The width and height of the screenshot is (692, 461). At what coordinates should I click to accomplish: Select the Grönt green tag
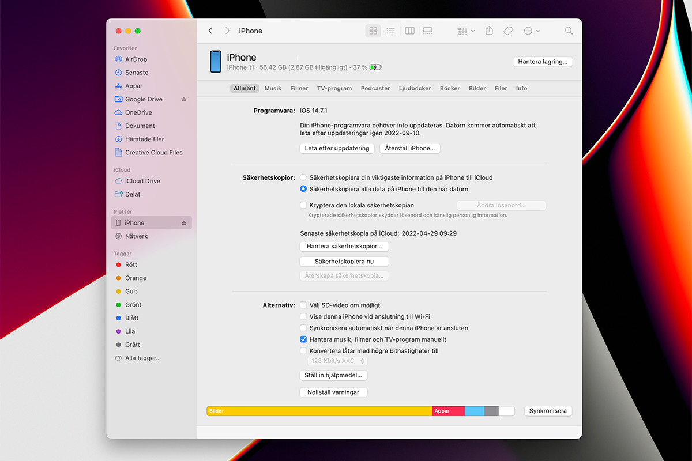tap(133, 304)
